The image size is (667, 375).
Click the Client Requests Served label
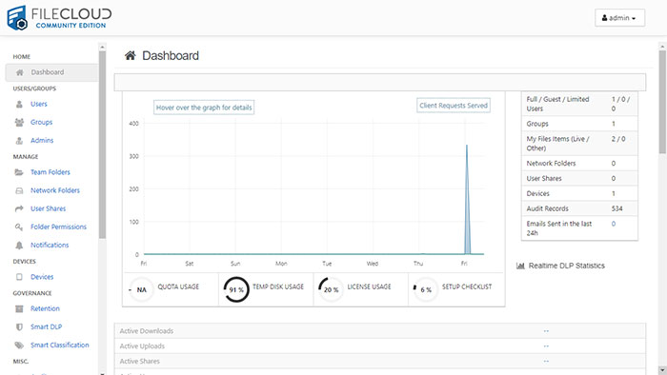(454, 106)
